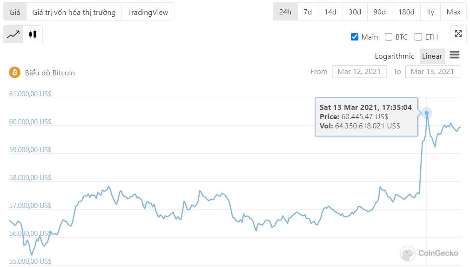The width and height of the screenshot is (470, 268).
Task: Click the 55.000,00 US$ axis label
Action: (x=30, y=261)
